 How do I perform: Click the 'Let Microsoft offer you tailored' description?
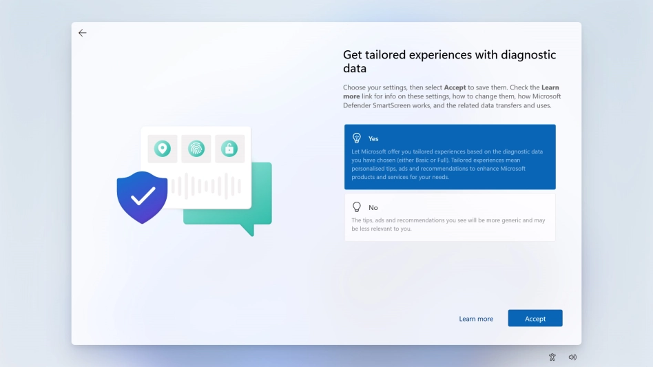tap(446, 164)
